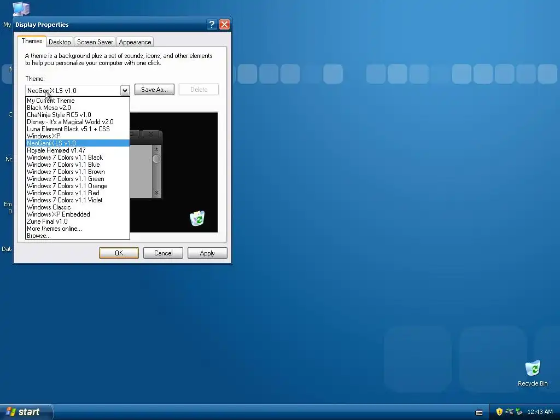Screen dimensions: 560x420
Task: Click the Apply button
Action: pos(207,253)
